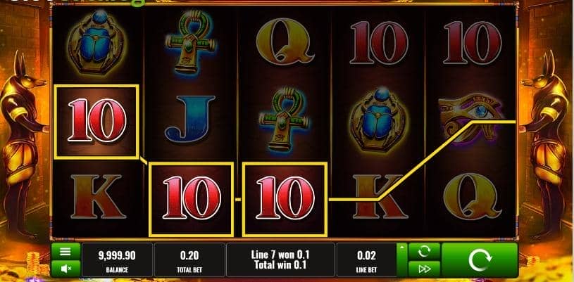Open the Line Bet 0.02 field
This screenshot has width=574, height=282.
[x=366, y=260]
